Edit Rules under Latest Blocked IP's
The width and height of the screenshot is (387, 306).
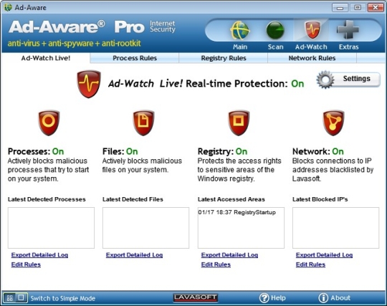pos(310,264)
